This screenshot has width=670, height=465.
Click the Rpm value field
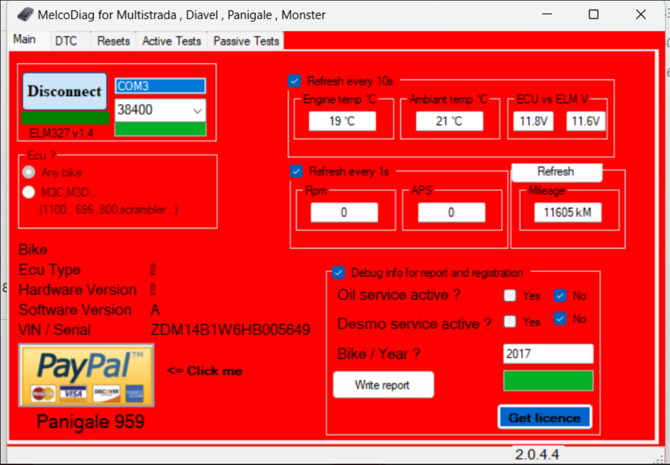(344, 213)
